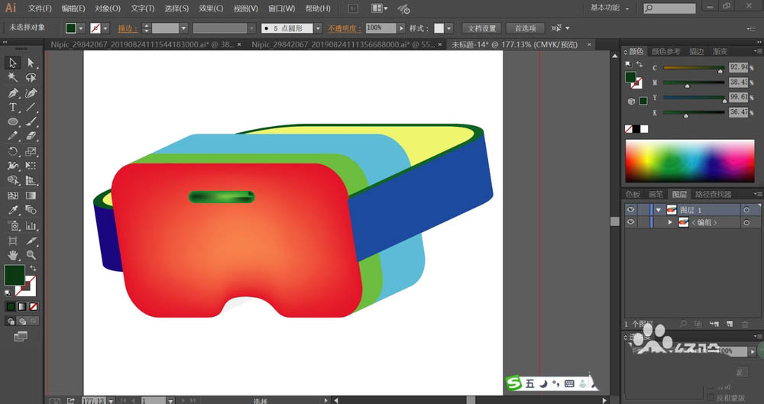Open stroke weight dropdown
764x404 pixels.
(x=183, y=28)
